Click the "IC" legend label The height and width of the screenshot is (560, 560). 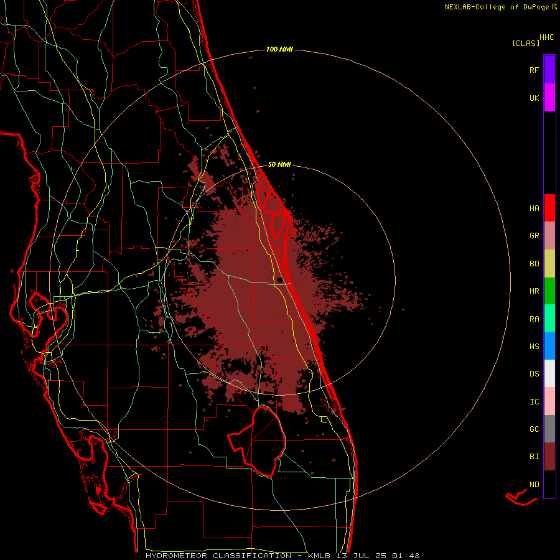pyautogui.click(x=534, y=402)
